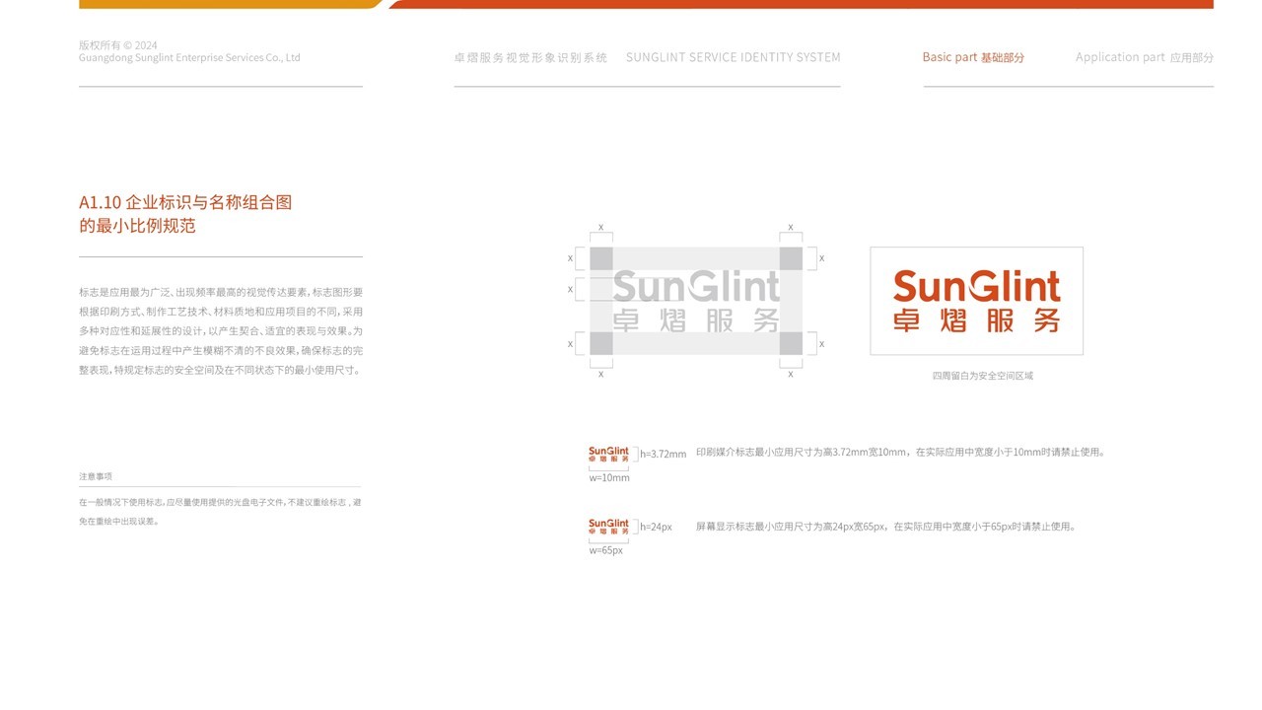Click the 卓熠服务视觉形象识别系统 header title
The height and width of the screenshot is (710, 1262).
[x=530, y=56]
